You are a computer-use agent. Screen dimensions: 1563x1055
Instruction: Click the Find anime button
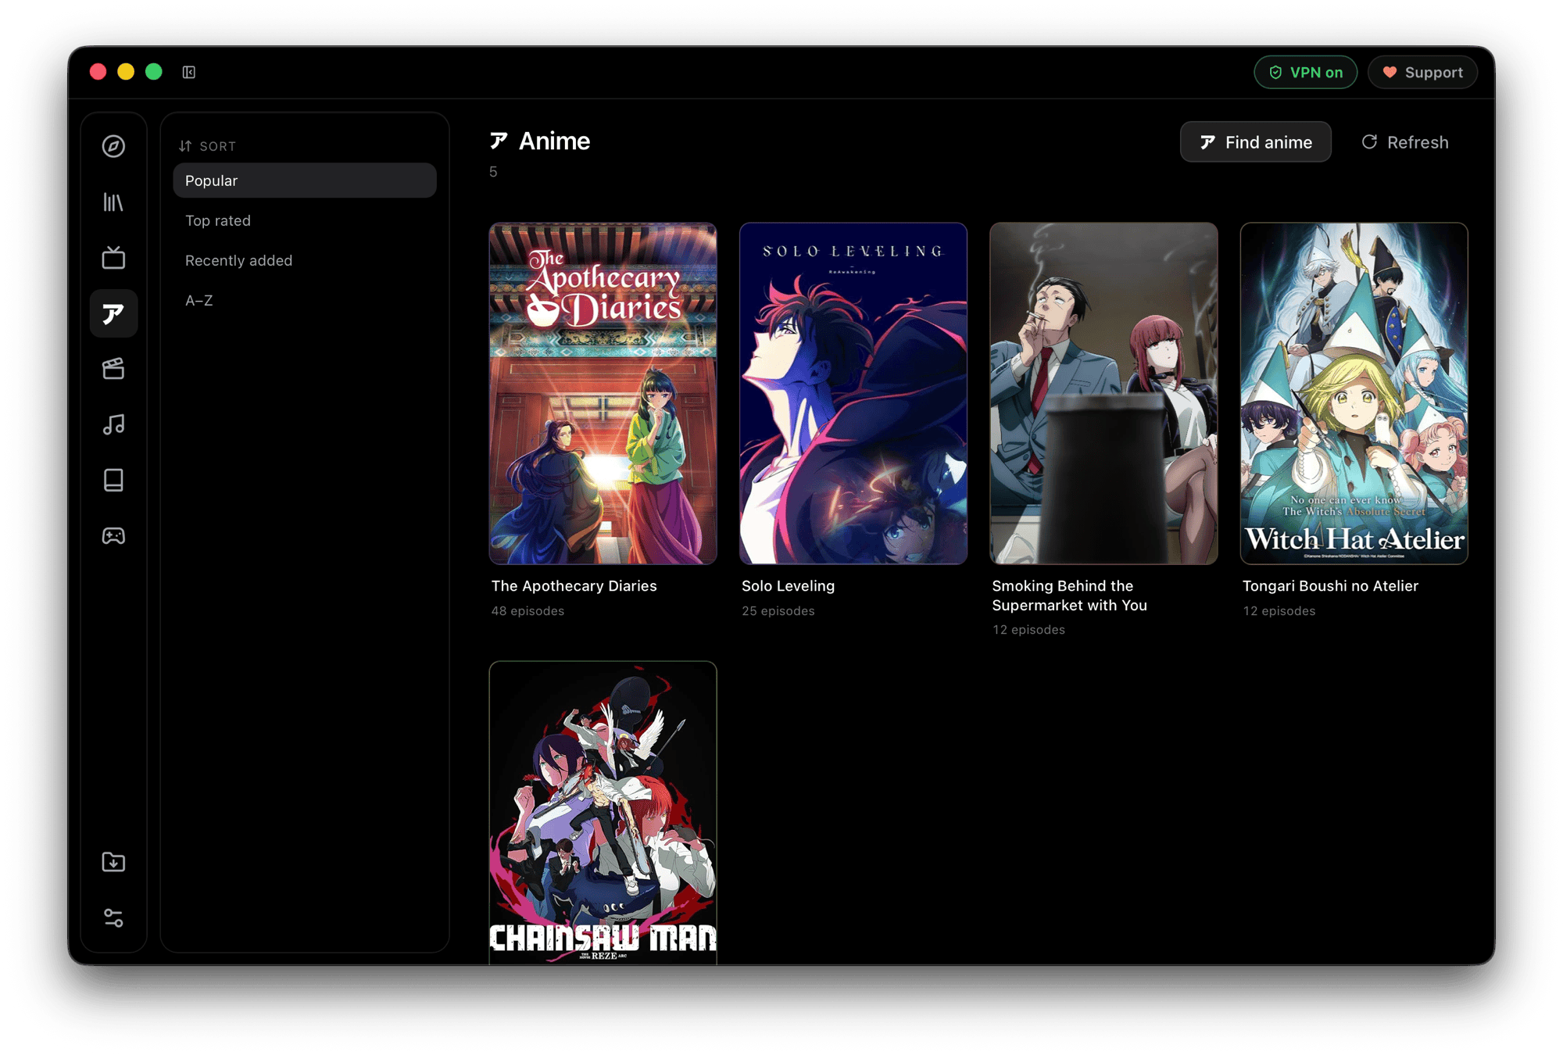pyautogui.click(x=1255, y=142)
